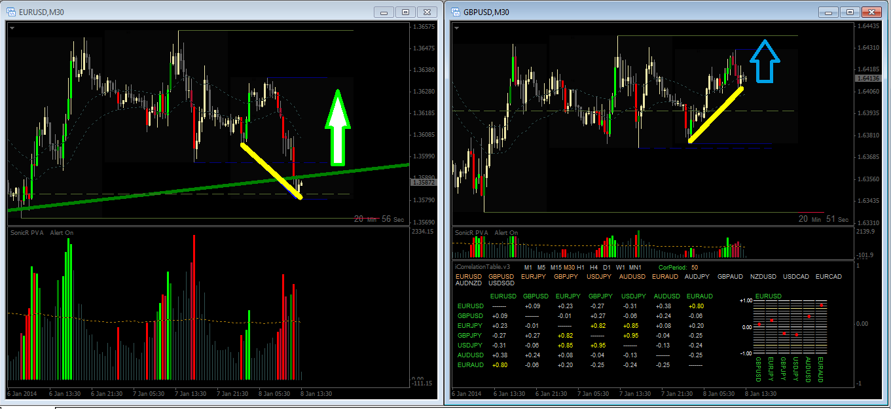
Task: Click the green AUDUSD row label in the table
Action: coord(470,355)
